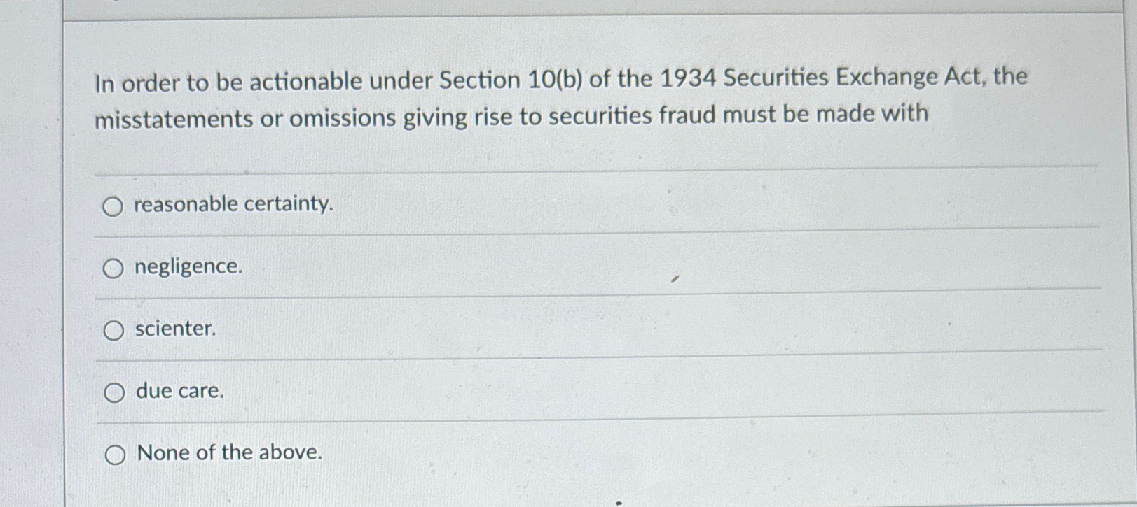Click the answer row containing 'scienter'
The width and height of the screenshot is (1137, 507).
coord(490,328)
